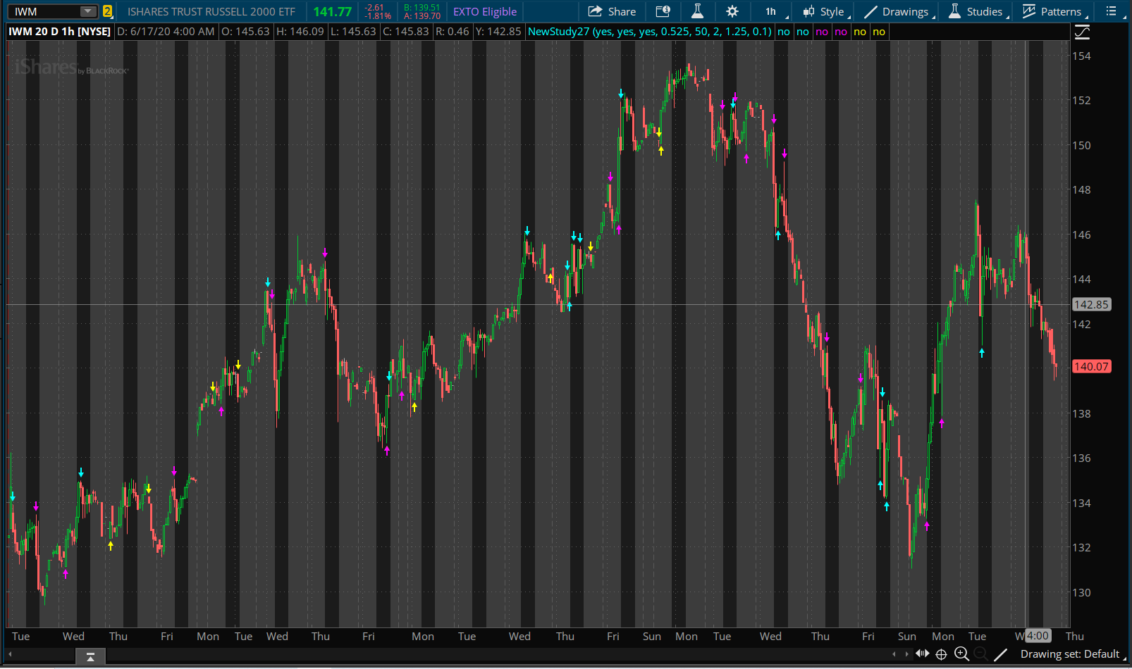The height and width of the screenshot is (669, 1132).
Task: Select the crosshair pointer tool
Action: pyautogui.click(x=941, y=654)
